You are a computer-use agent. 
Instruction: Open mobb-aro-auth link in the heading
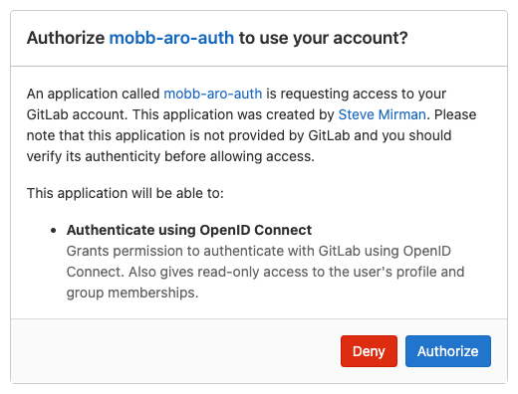pos(171,38)
